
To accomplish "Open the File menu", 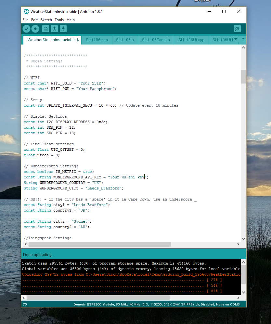I will [25, 20].
